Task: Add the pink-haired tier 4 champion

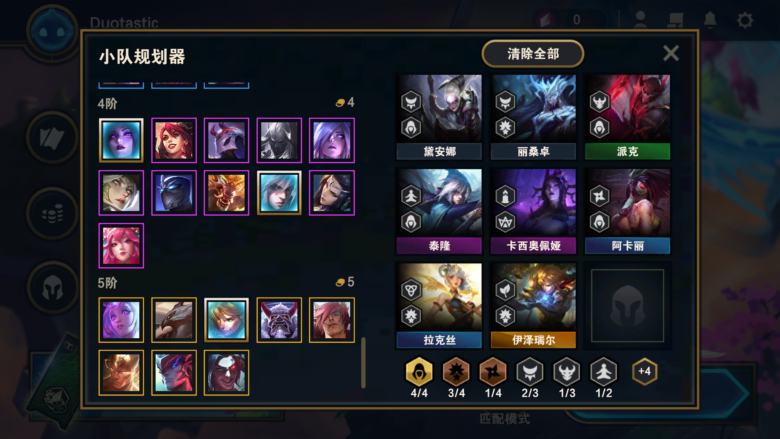Action: [x=121, y=246]
